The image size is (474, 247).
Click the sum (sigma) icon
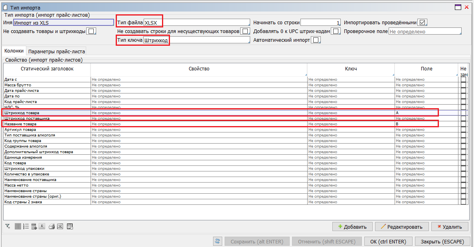(x=42, y=227)
